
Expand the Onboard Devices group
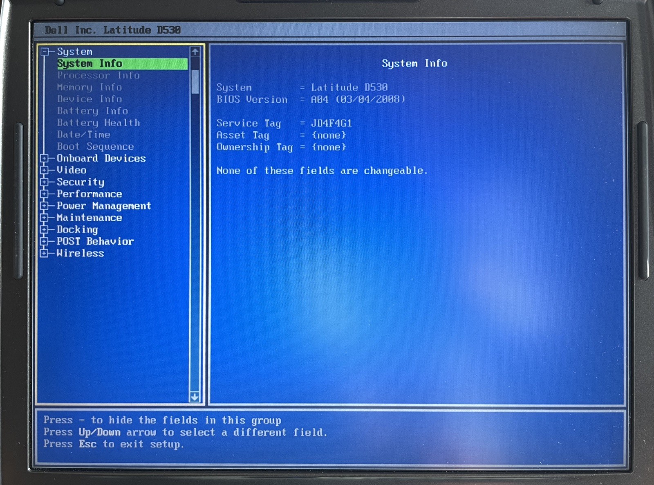[45, 158]
